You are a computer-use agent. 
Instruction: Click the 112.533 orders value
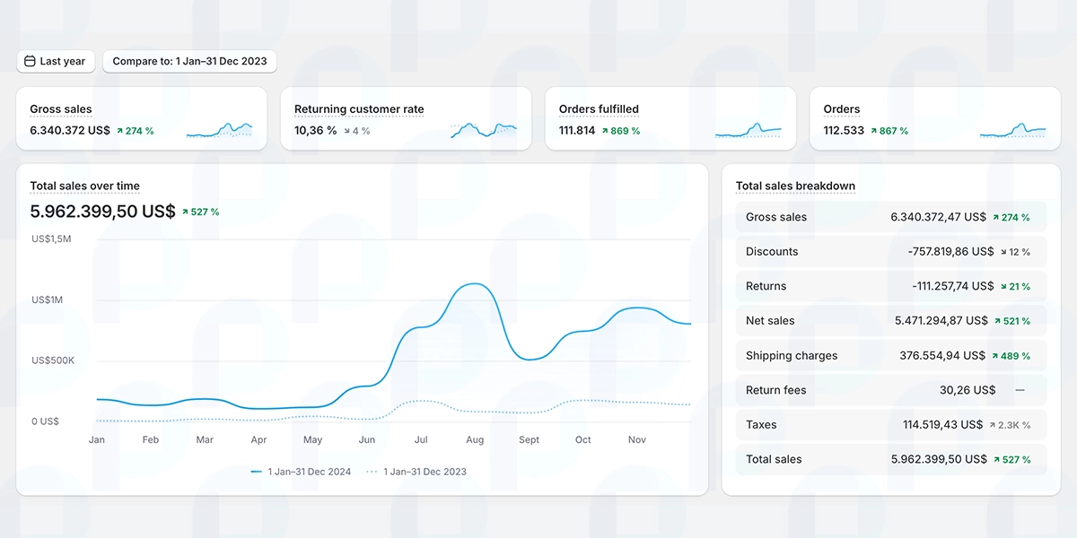(x=844, y=131)
